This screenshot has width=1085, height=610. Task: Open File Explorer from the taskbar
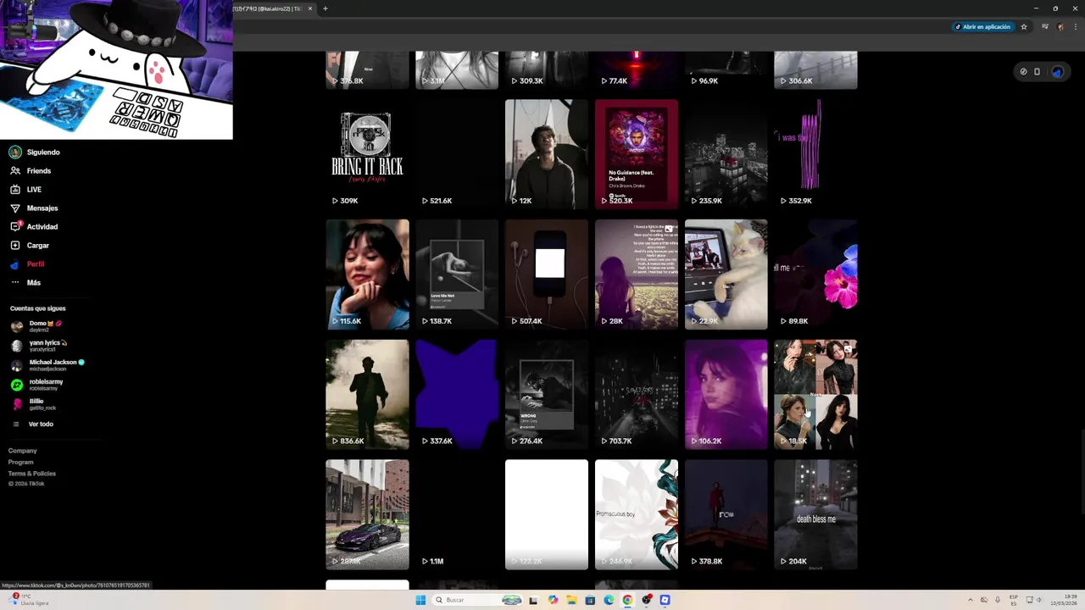pyautogui.click(x=571, y=600)
